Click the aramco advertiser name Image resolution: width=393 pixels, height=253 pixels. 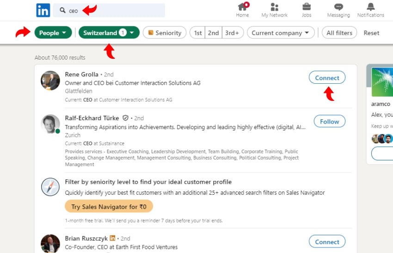381,104
